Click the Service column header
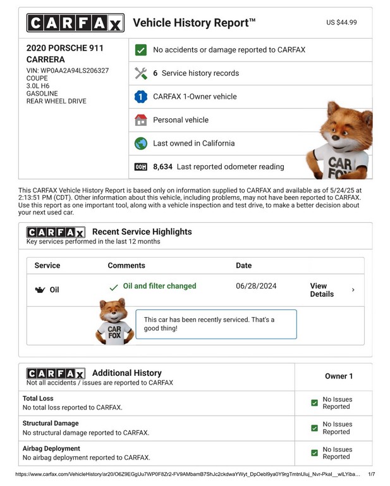The image size is (390, 486). [x=47, y=266]
